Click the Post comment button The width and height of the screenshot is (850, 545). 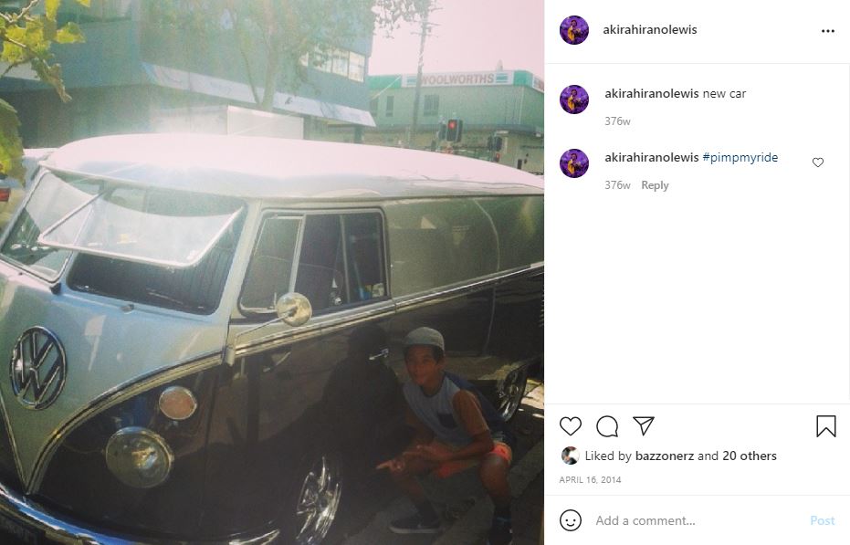click(x=823, y=520)
